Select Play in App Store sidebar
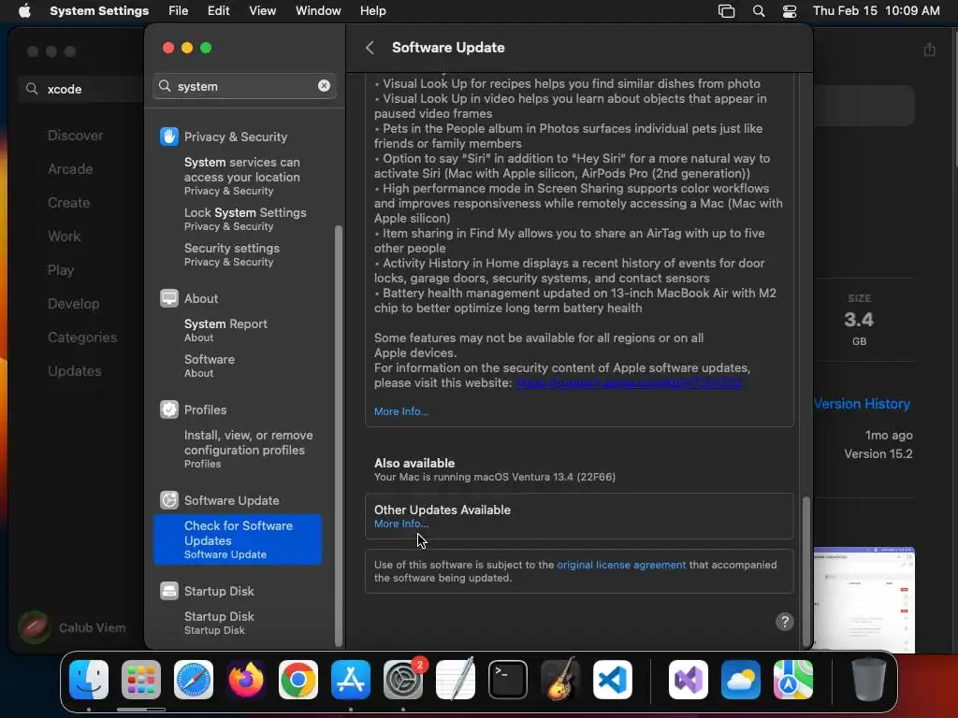The width and height of the screenshot is (958, 718). pos(61,270)
